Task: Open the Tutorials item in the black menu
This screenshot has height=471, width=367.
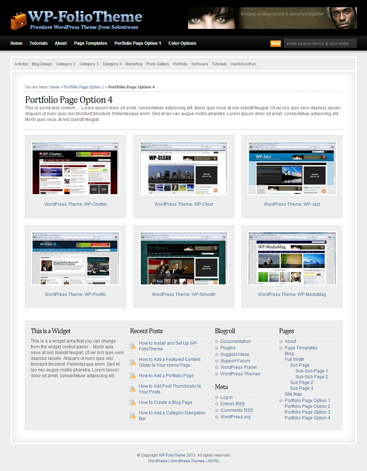Action: 39,43
